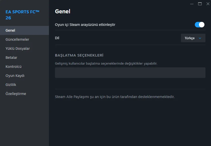
Task: Click the Oyun içi Steam arayüzünü label
Action: tap(85, 25)
